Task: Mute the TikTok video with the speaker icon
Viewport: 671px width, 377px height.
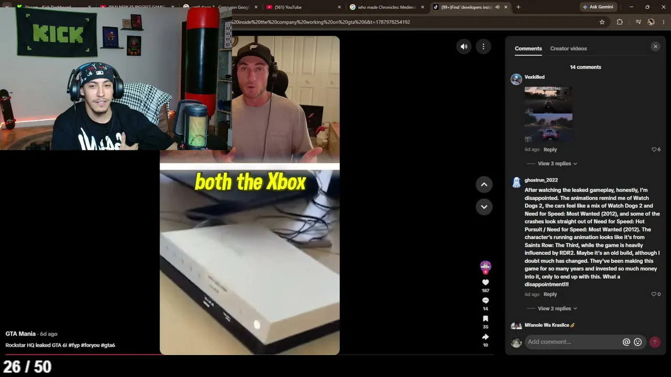Action: point(464,47)
